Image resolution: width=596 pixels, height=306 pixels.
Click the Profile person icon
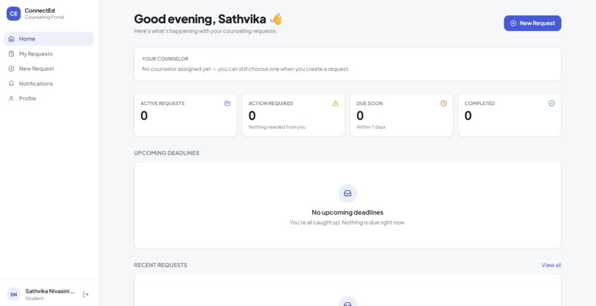[11, 98]
